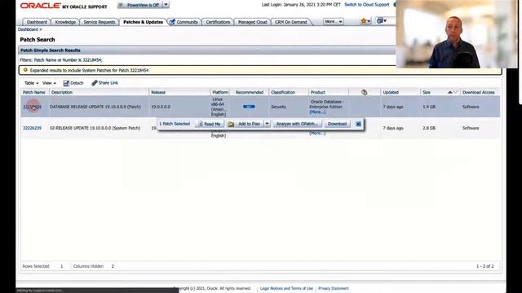Expand Add to Plan dropdown arrow

coord(267,124)
